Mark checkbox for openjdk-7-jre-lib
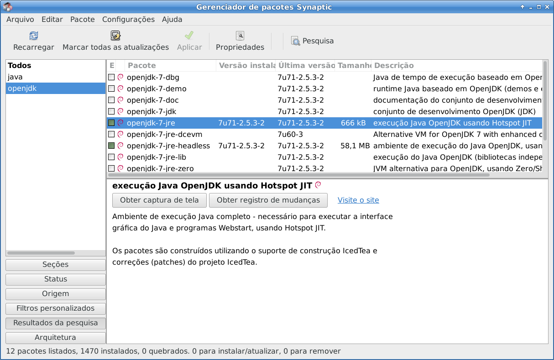 pos(111,157)
